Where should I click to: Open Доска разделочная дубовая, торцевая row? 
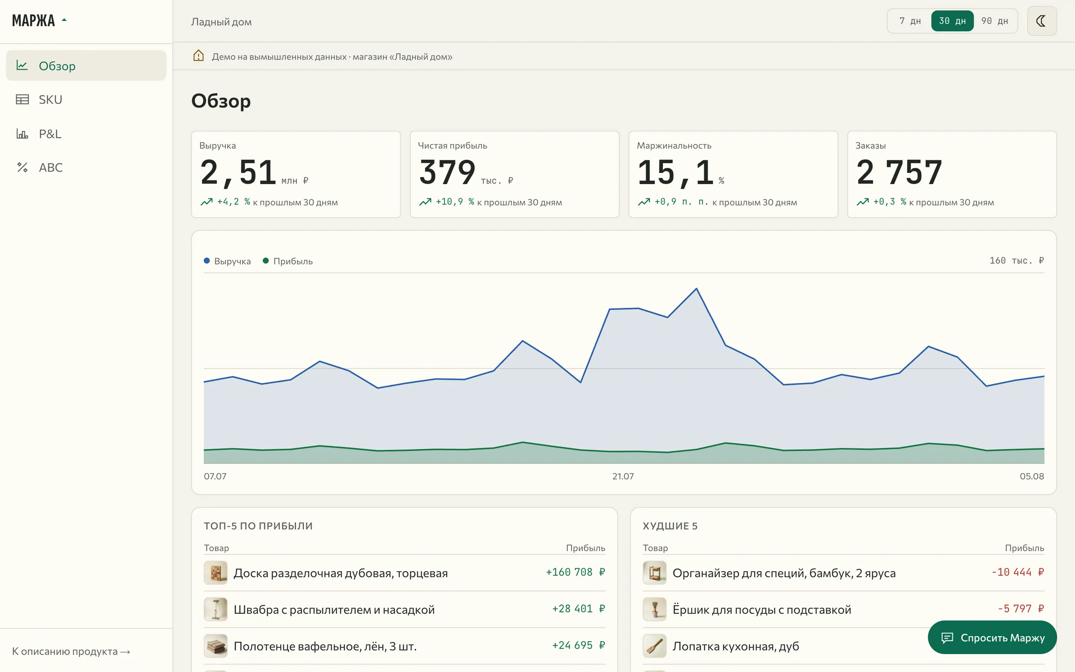point(404,573)
